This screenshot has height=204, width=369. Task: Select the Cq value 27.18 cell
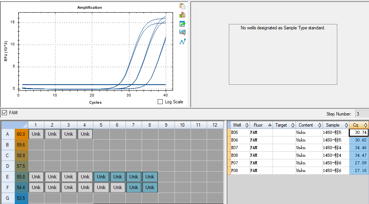(x=359, y=170)
